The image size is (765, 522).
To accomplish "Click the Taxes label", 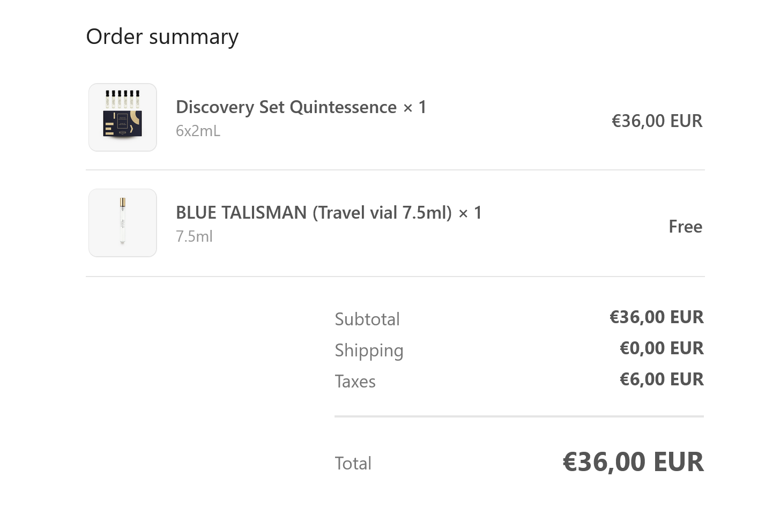I will click(x=355, y=382).
